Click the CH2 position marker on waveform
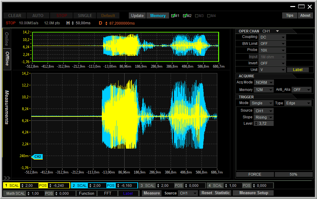This screenshot has height=199, width=317. click(37, 157)
